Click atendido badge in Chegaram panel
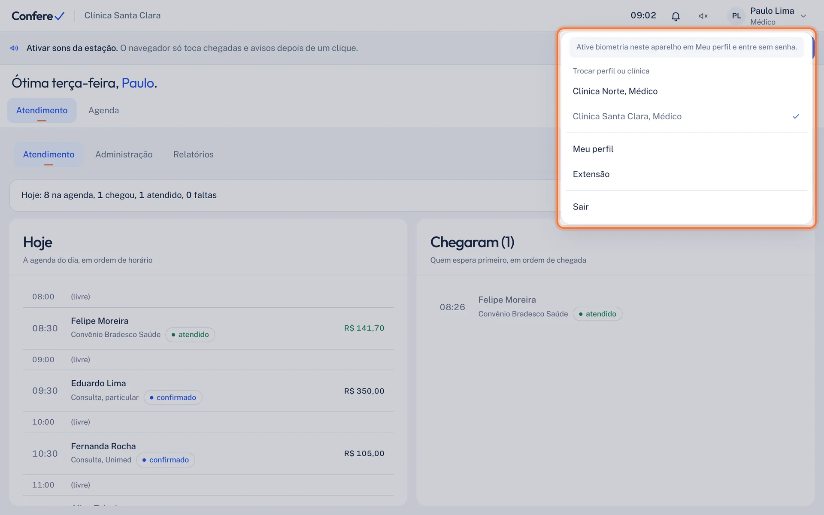The height and width of the screenshot is (515, 824). tap(597, 314)
